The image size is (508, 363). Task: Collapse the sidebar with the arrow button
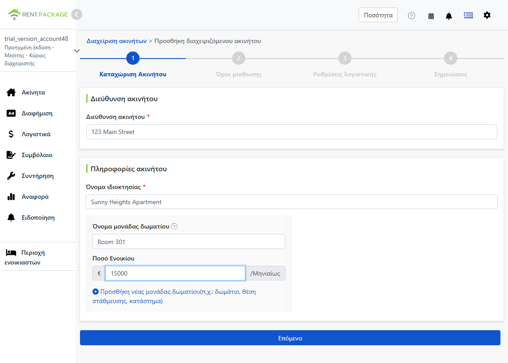point(77,15)
